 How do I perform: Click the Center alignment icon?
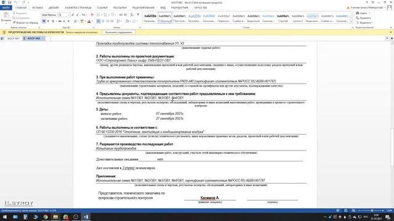coord(103,21)
